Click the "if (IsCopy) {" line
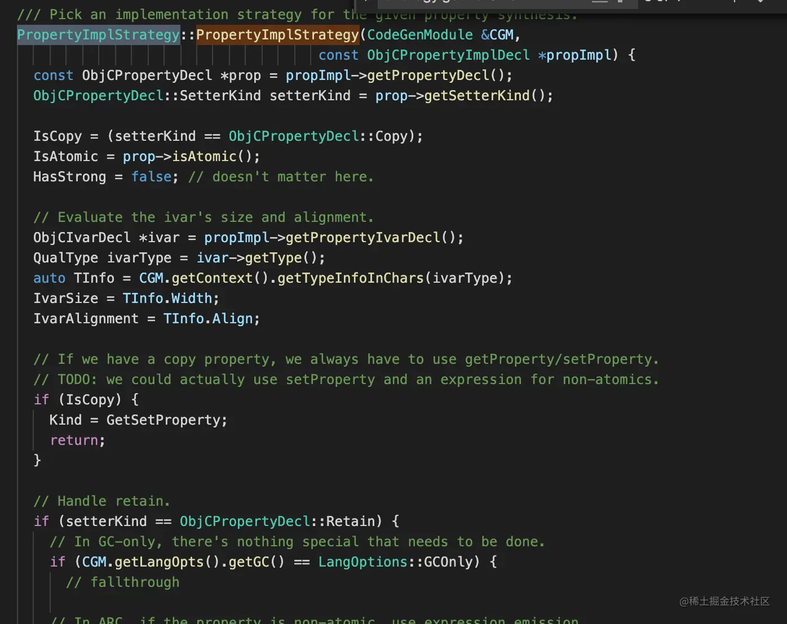This screenshot has width=787, height=624. click(86, 400)
